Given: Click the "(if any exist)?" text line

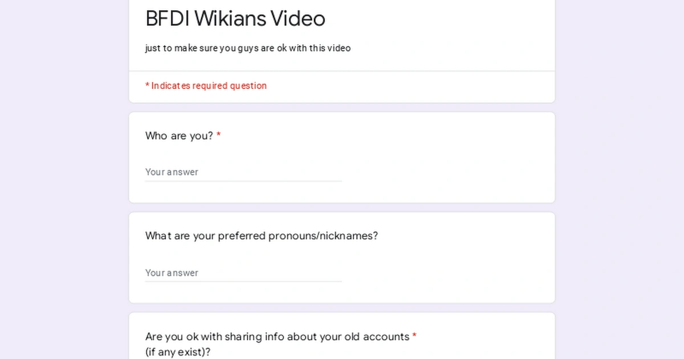Looking at the screenshot, I should (x=177, y=352).
